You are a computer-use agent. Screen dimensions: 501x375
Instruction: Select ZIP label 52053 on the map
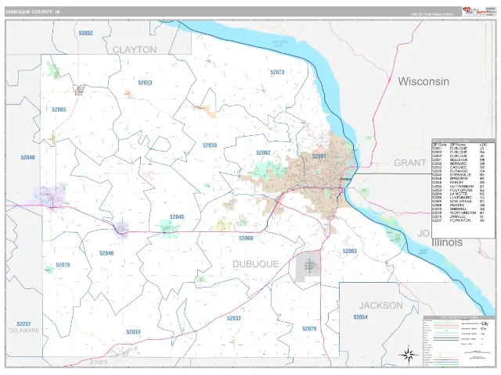tap(145, 83)
